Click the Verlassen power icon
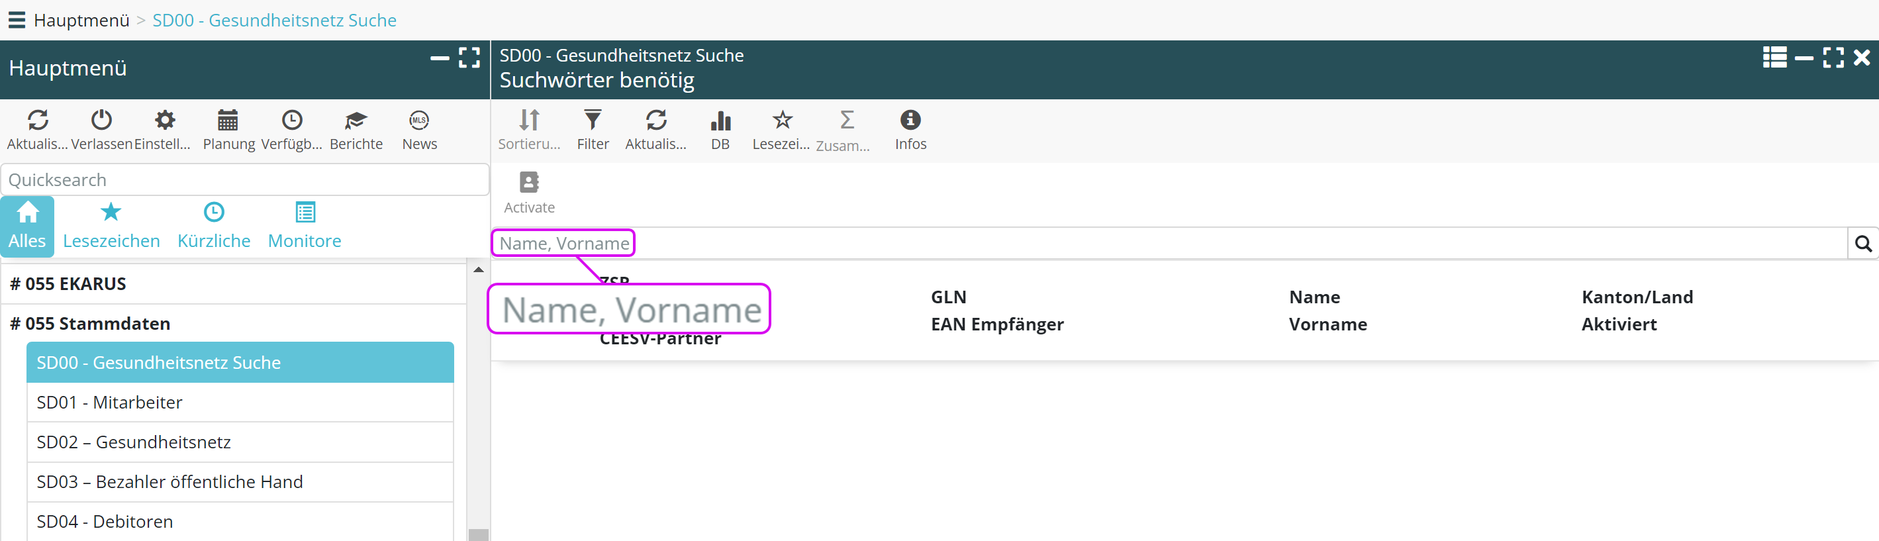The width and height of the screenshot is (1879, 541). tap(101, 121)
